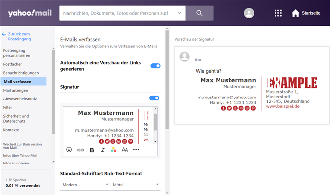Click recipient avatar in preview

tap(185, 57)
